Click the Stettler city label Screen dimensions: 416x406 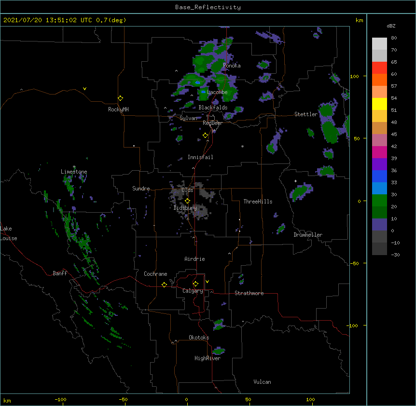[306, 114]
